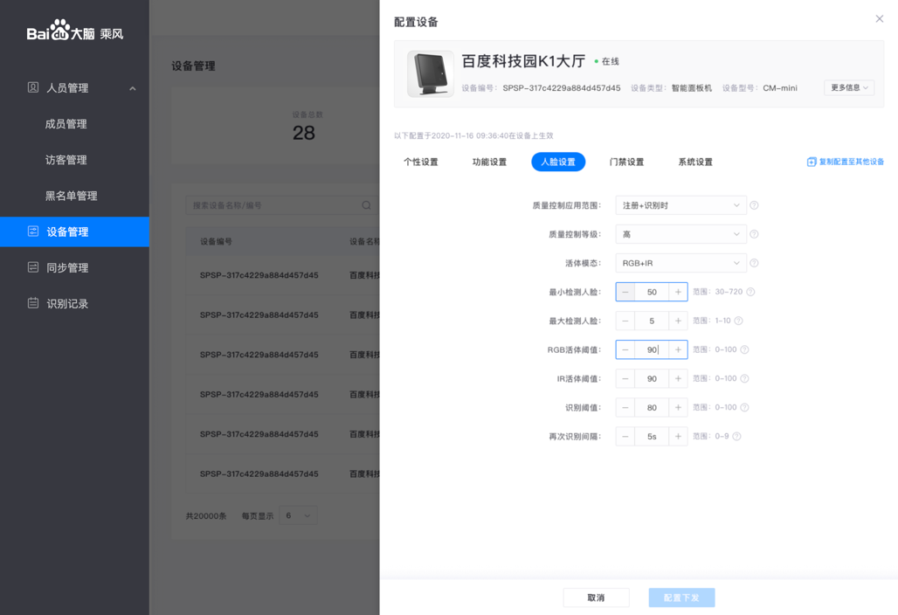Decrease 再次识别间隔 with minus button
Screen dimensions: 898x615
point(625,436)
